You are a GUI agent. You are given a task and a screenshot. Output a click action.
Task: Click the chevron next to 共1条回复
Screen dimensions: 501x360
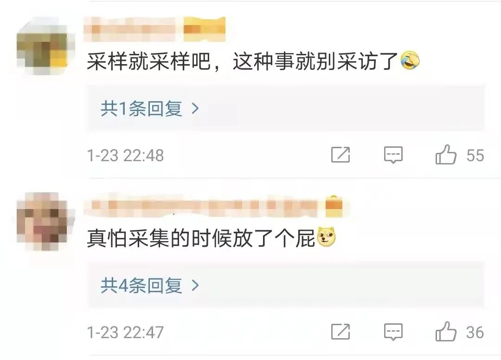pyautogui.click(x=195, y=109)
